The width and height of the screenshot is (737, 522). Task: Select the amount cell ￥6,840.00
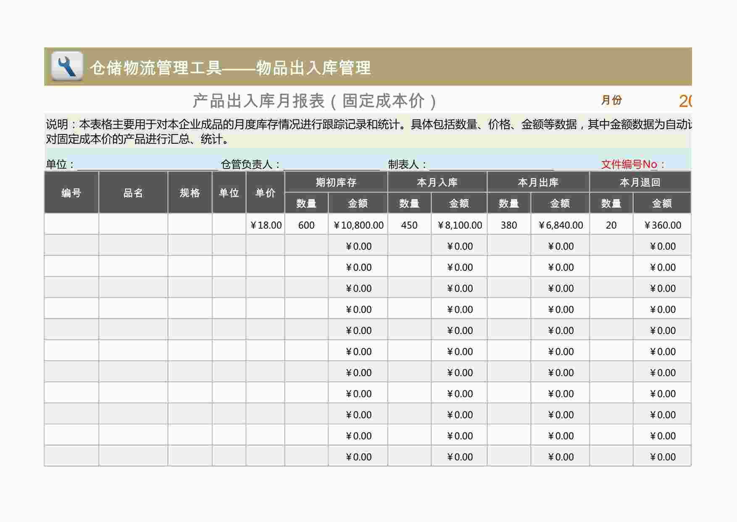click(x=560, y=225)
